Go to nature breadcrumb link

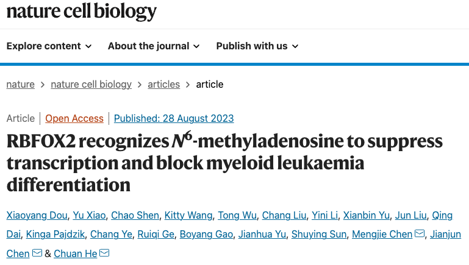(20, 84)
